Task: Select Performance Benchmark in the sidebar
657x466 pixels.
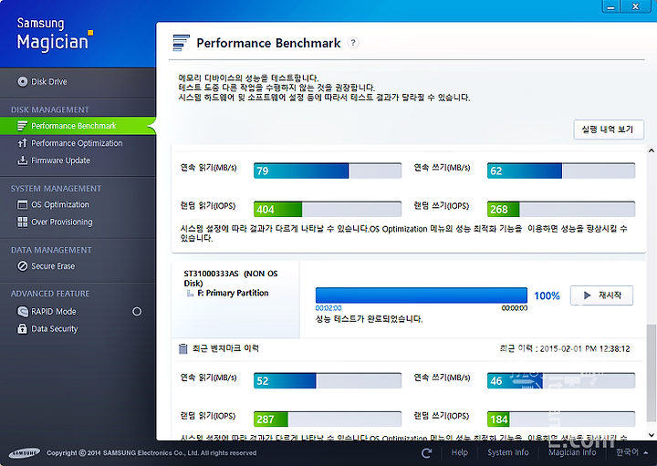Action: click(78, 126)
